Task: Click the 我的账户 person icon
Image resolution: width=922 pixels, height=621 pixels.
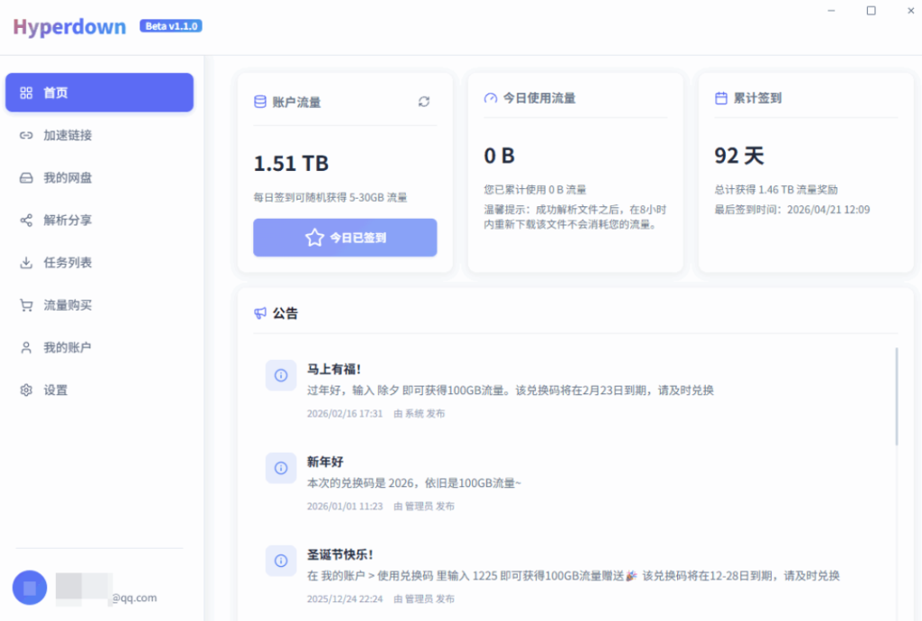Action: click(26, 347)
